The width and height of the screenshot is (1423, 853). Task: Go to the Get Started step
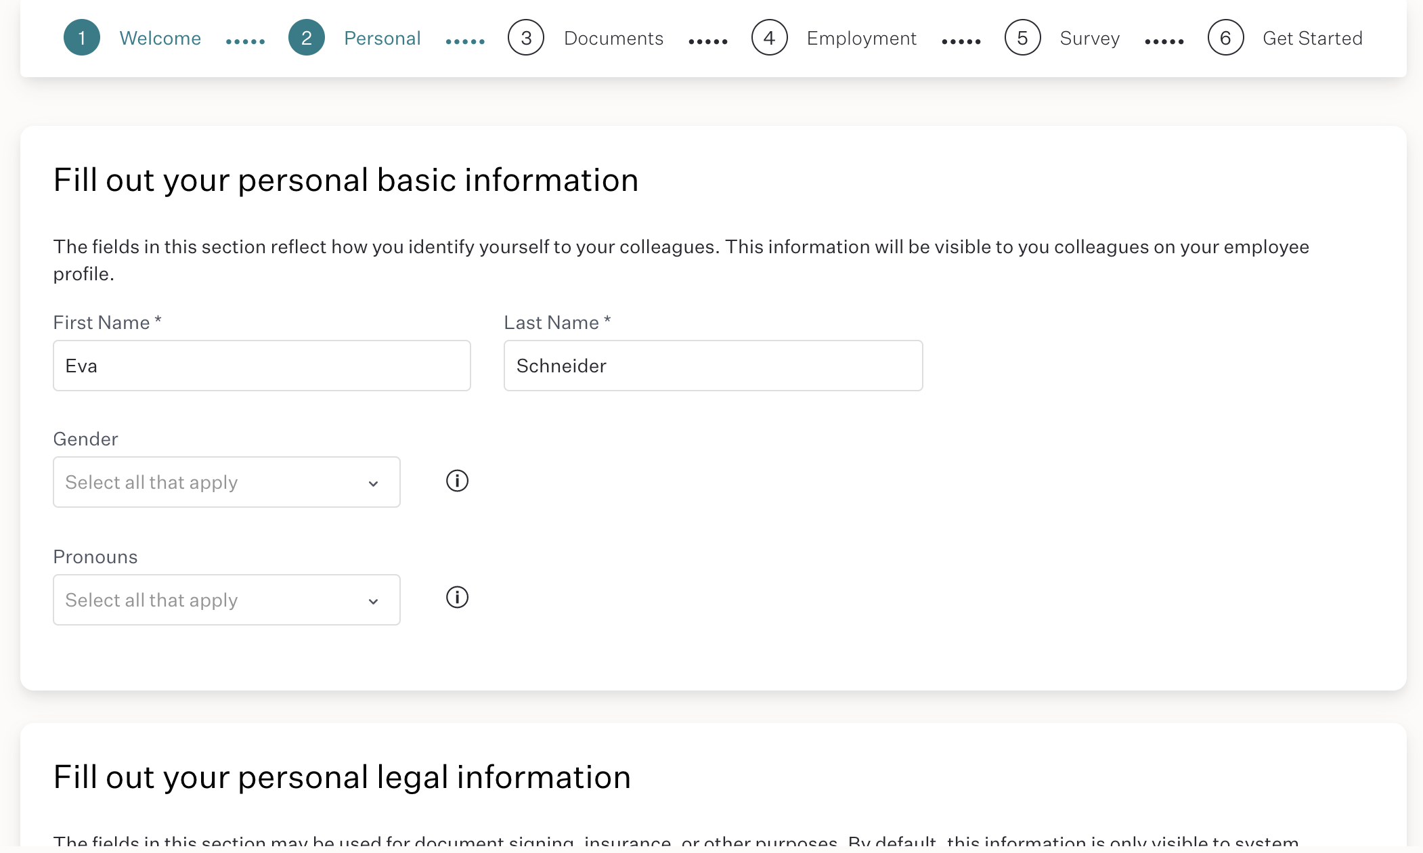[x=1313, y=39]
